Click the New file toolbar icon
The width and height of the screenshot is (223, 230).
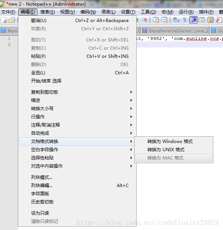(3, 20)
